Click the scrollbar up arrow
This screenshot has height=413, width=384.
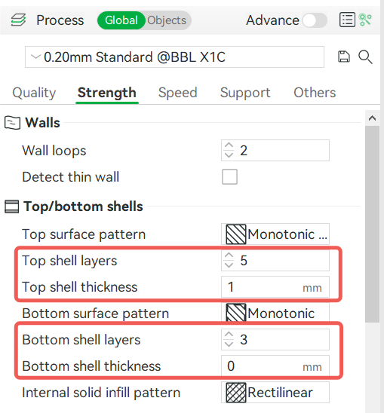coord(372,118)
